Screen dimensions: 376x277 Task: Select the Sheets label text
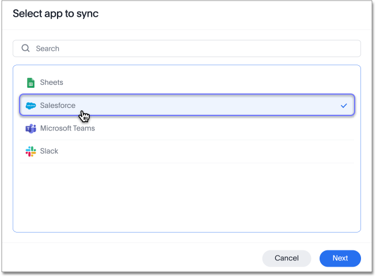(x=51, y=83)
